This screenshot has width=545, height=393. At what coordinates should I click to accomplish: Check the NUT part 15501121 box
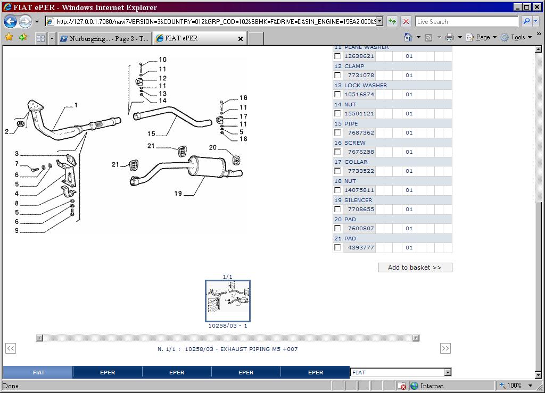(337, 113)
